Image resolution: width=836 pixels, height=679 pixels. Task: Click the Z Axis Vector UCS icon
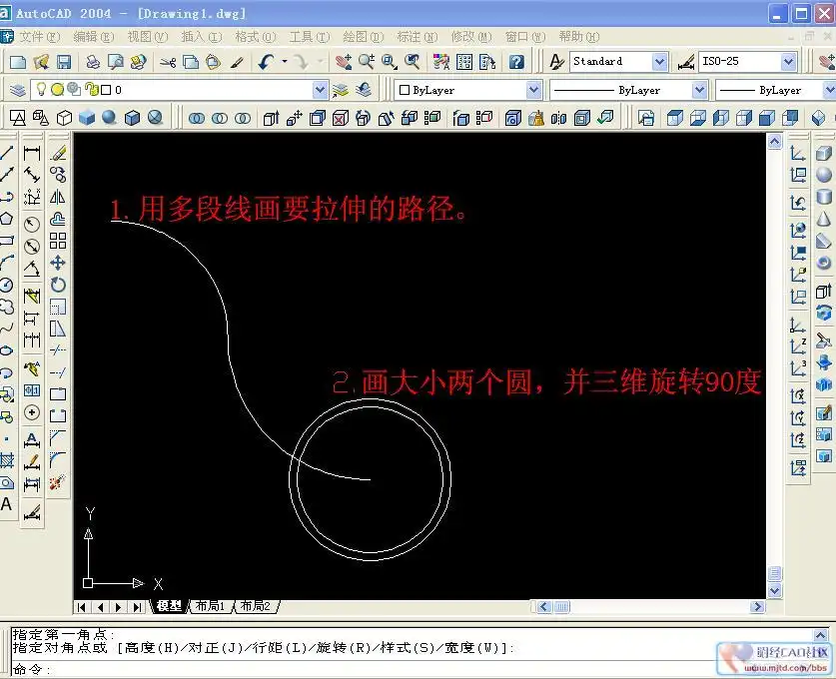(x=798, y=346)
